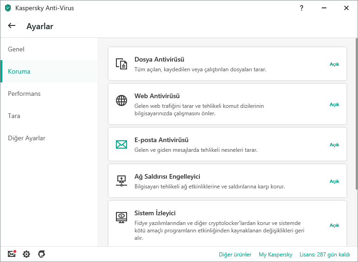Toggle Dosya Antivirüsü Açık status
The width and height of the screenshot is (358, 262).
point(334,64)
